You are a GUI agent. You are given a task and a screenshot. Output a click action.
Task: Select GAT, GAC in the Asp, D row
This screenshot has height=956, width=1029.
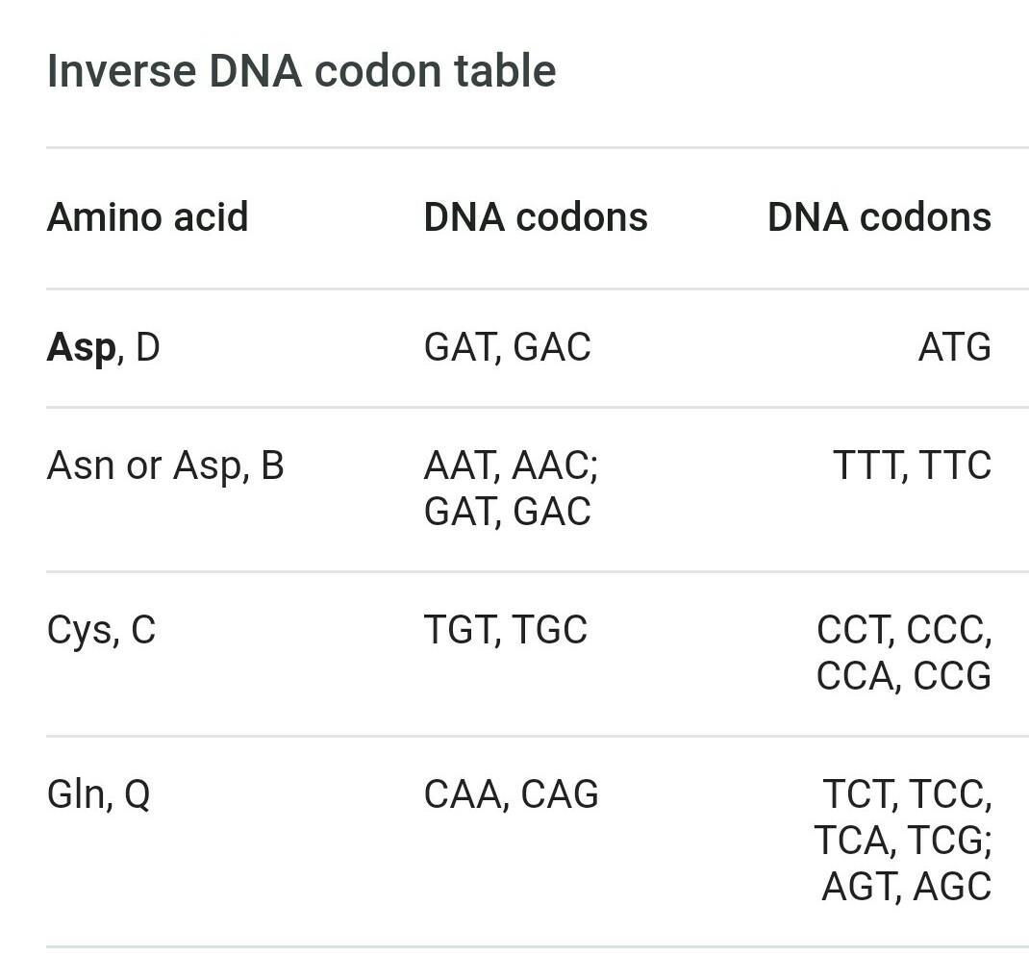coord(507,347)
